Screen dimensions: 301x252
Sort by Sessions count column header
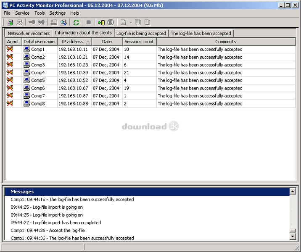pyautogui.click(x=139, y=42)
